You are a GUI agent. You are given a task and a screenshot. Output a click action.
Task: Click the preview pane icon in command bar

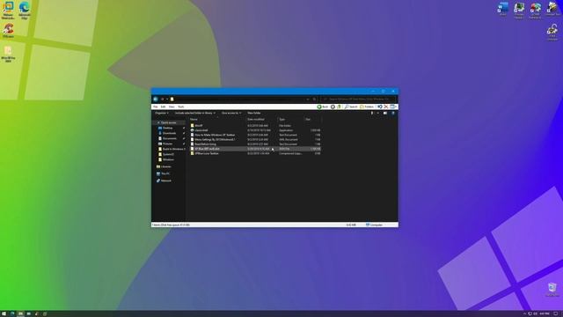(385, 113)
